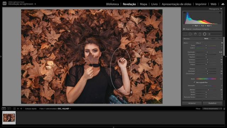Screen dimensions: 227x128
Task: Select the Adjustment Brush tool
Action: click(x=215, y=34)
